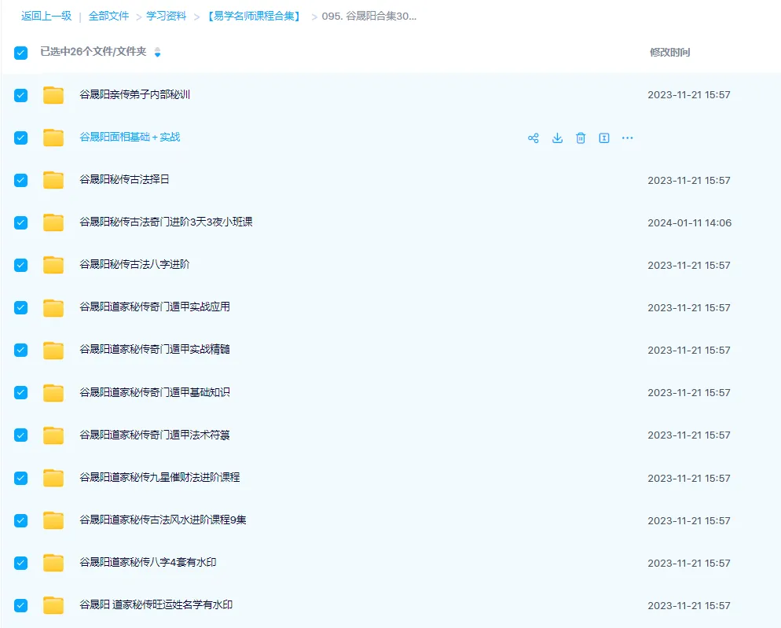Click folder icon of 谷晟阳 道家秘传旺运姓名学有水印
This screenshot has height=628, width=781.
(x=53, y=604)
